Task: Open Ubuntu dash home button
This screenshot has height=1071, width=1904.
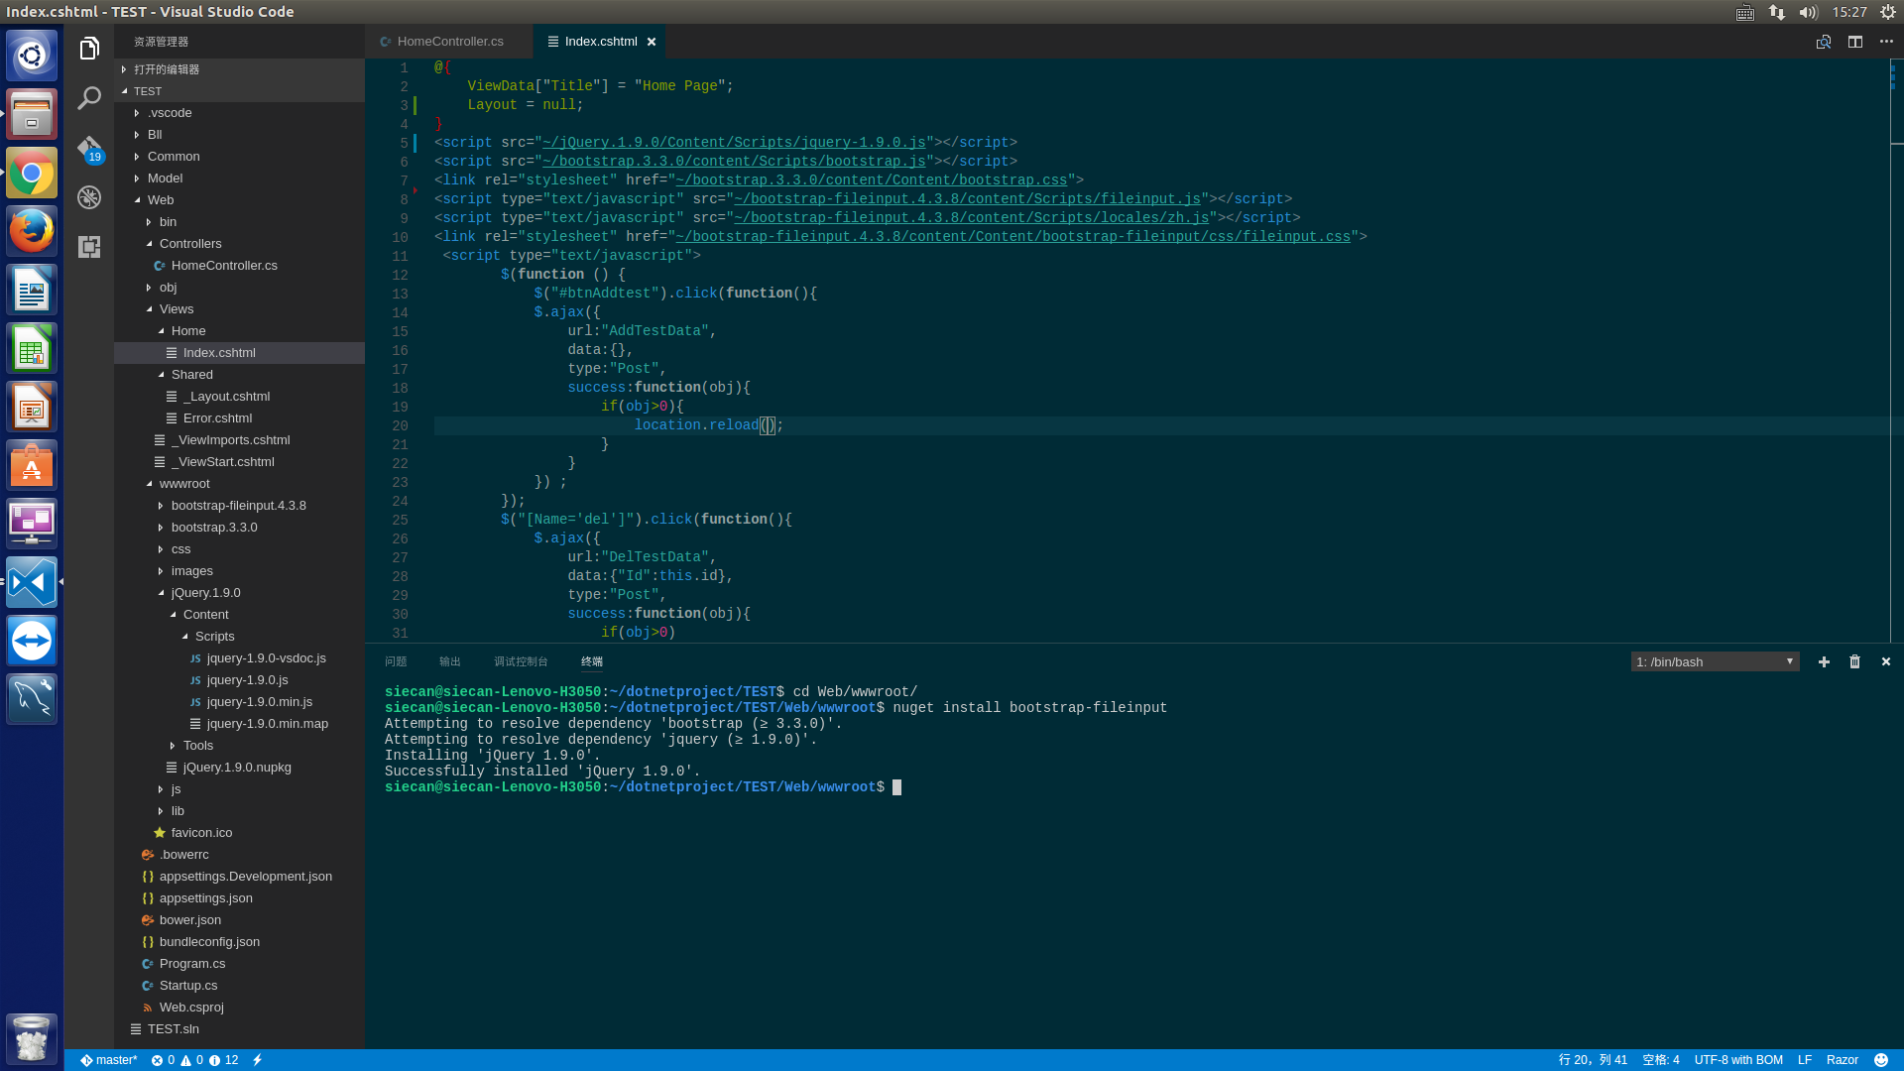Action: (32, 56)
